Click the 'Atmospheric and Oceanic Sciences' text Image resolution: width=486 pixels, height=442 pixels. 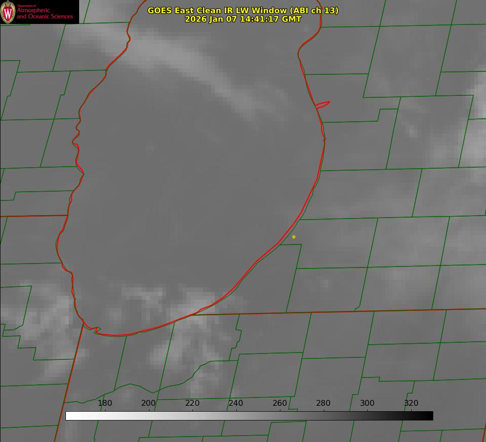44,14
